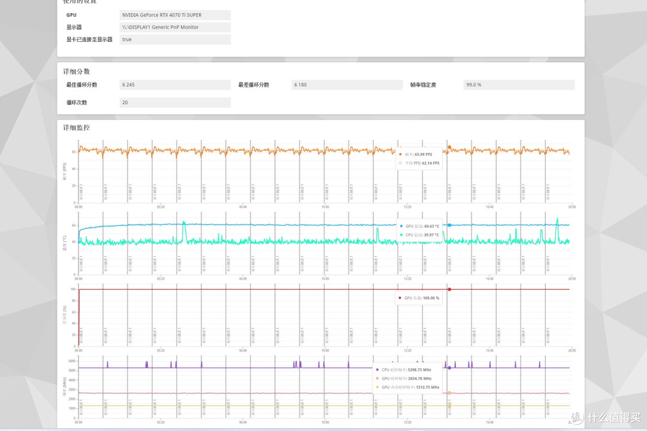
Task: Click the 最差循环分数 label
Action: point(253,84)
